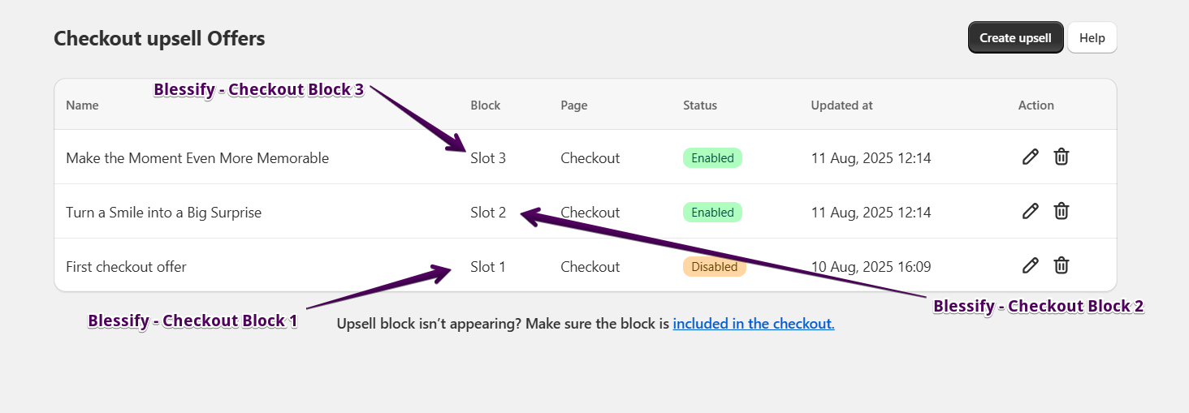Click the Enabled badge on the Slot 2 row
Screen dimensions: 1189x413
click(712, 213)
